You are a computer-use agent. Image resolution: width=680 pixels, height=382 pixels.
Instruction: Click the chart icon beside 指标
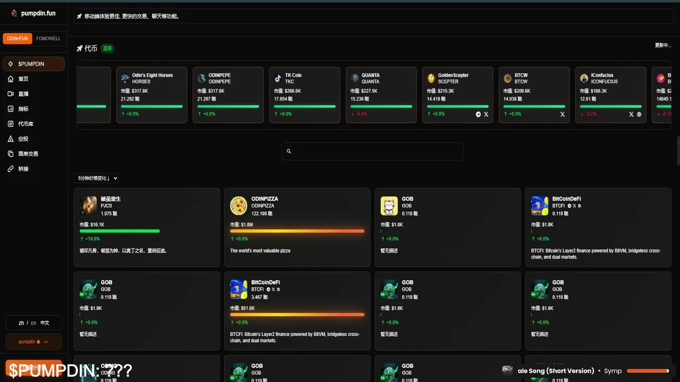[11, 109]
